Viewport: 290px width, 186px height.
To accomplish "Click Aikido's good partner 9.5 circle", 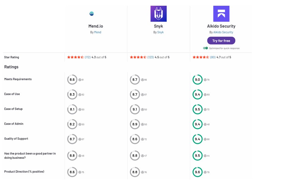I will pos(197,156).
